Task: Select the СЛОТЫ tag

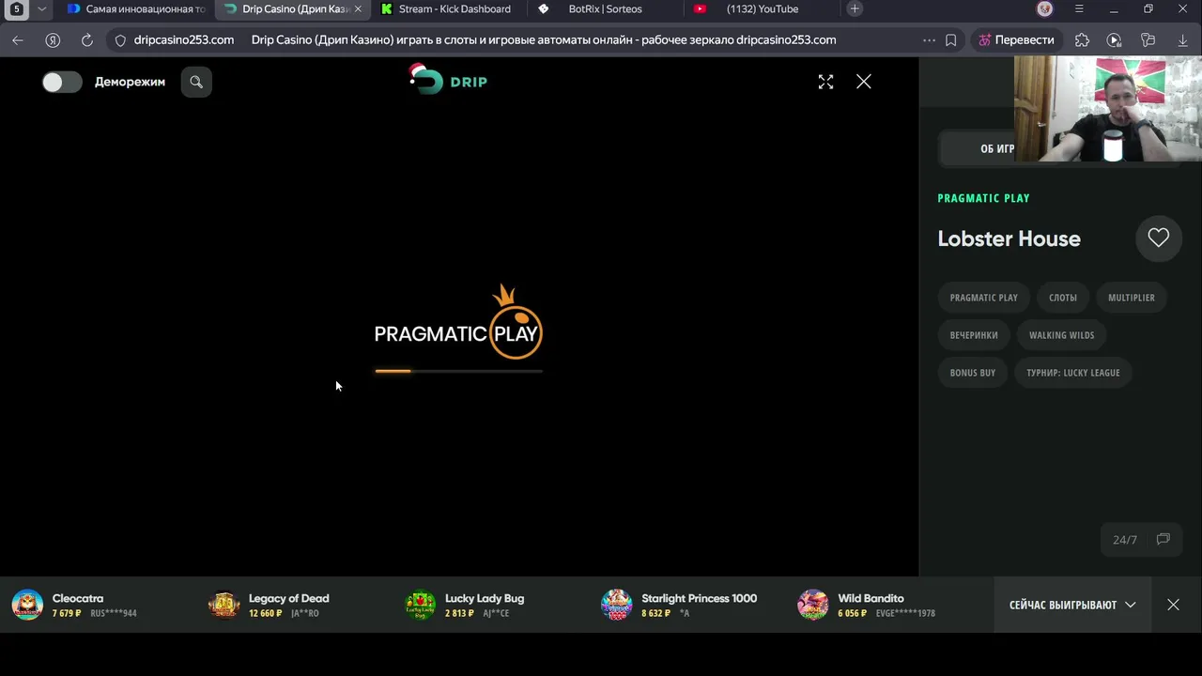Action: pos(1062,298)
